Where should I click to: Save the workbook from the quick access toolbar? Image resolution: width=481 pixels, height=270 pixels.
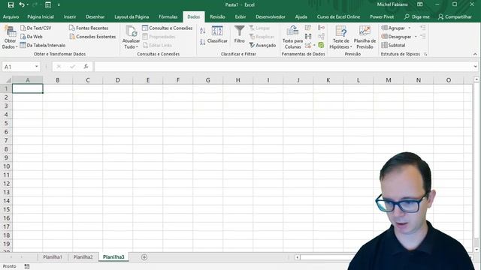(x=11, y=5)
